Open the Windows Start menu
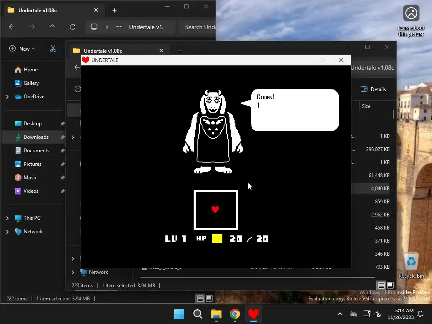Image resolution: width=432 pixels, height=324 pixels. pyautogui.click(x=179, y=314)
